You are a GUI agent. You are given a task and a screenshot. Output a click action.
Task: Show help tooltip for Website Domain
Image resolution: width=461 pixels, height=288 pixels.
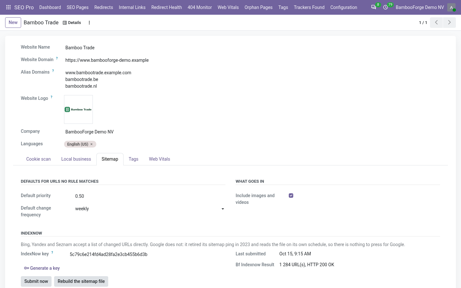[57, 58]
